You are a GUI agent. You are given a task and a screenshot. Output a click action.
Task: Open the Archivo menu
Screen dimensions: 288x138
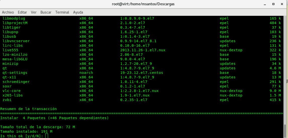(8, 12)
